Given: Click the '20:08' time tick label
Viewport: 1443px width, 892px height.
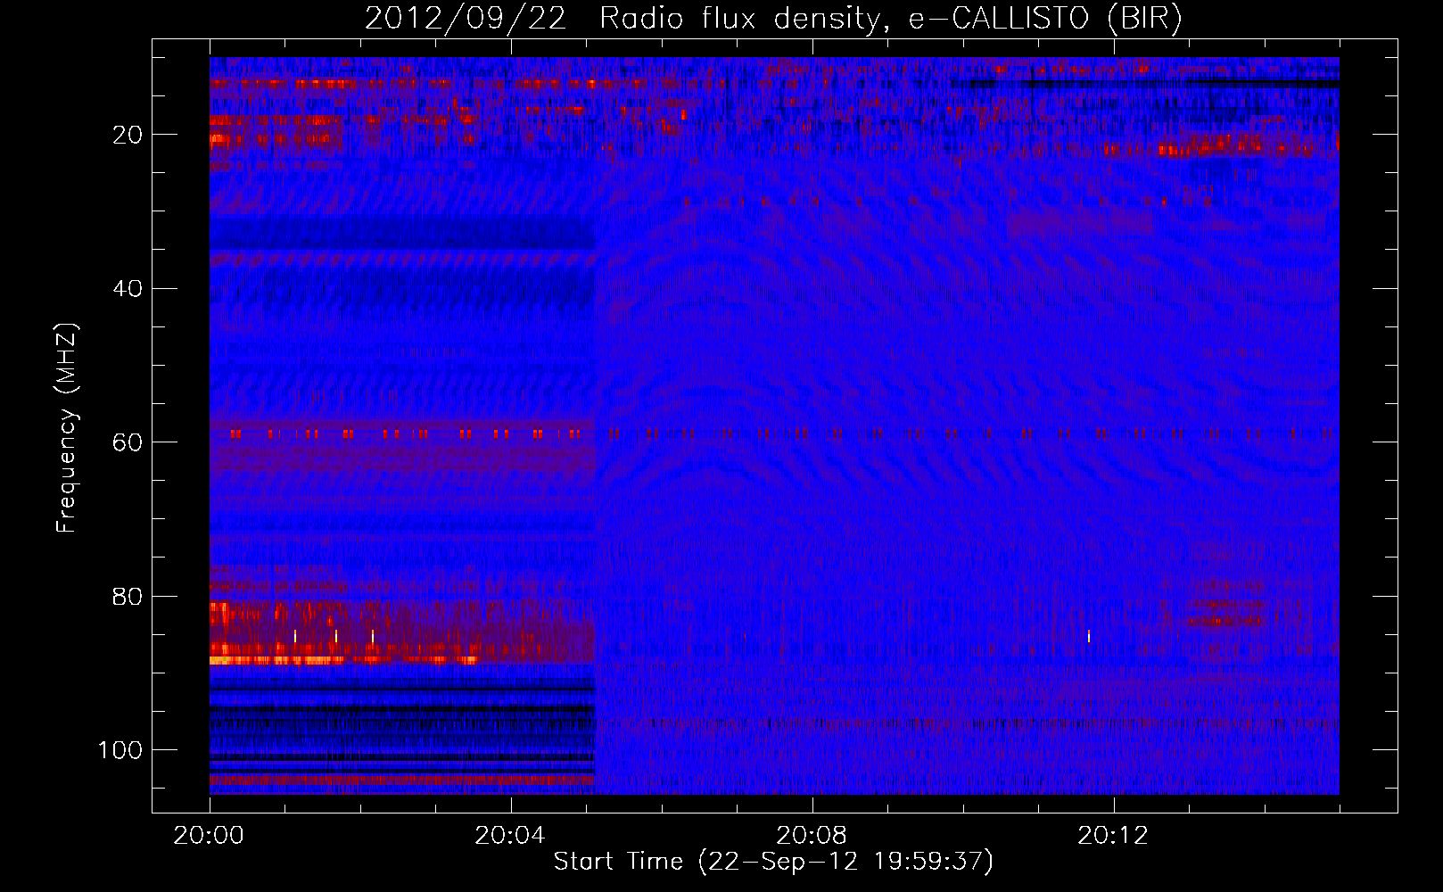Looking at the screenshot, I should tap(812, 836).
